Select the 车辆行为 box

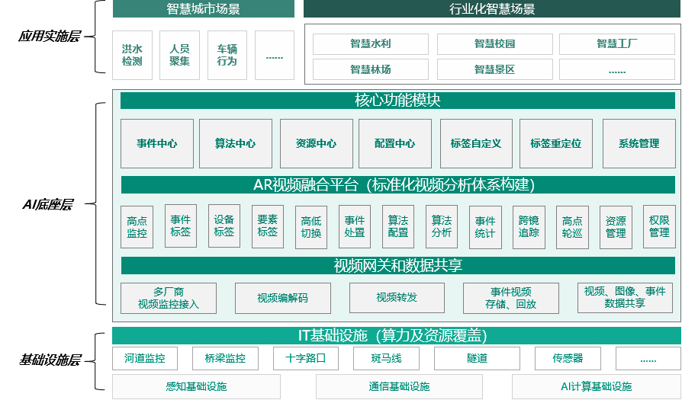(227, 55)
